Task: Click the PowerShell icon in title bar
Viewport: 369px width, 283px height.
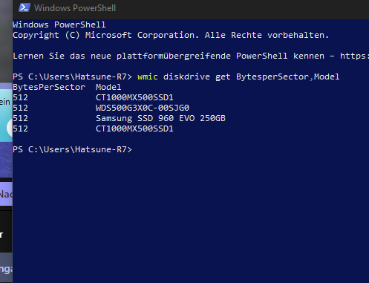Action: pyautogui.click(x=25, y=7)
